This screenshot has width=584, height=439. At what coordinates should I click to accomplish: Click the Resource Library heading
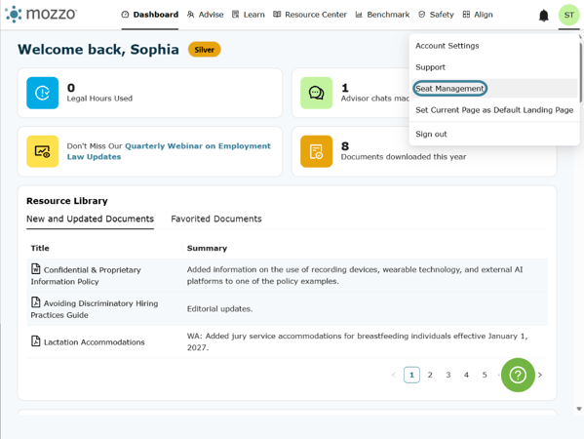[x=67, y=201]
